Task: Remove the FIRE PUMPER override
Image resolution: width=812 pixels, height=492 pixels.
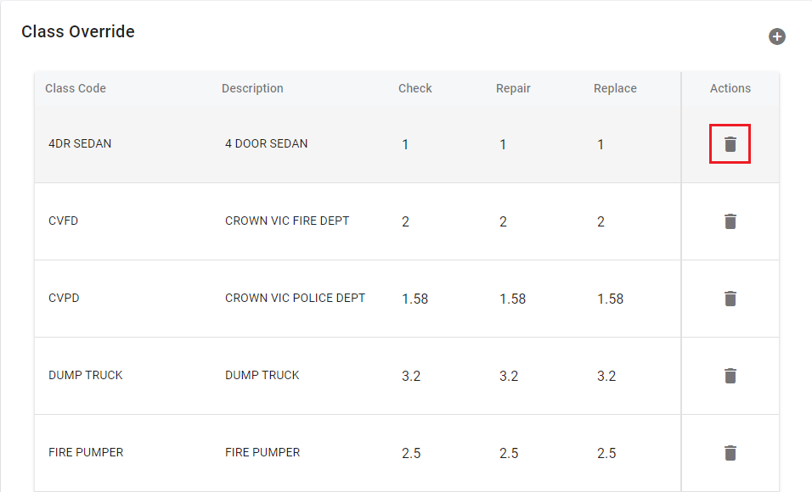Action: 730,453
